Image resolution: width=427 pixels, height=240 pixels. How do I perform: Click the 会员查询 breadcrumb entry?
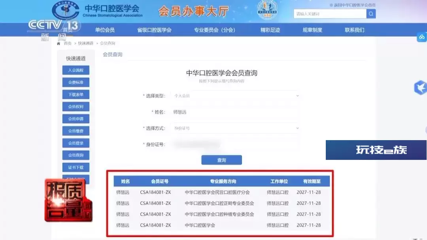(108, 43)
